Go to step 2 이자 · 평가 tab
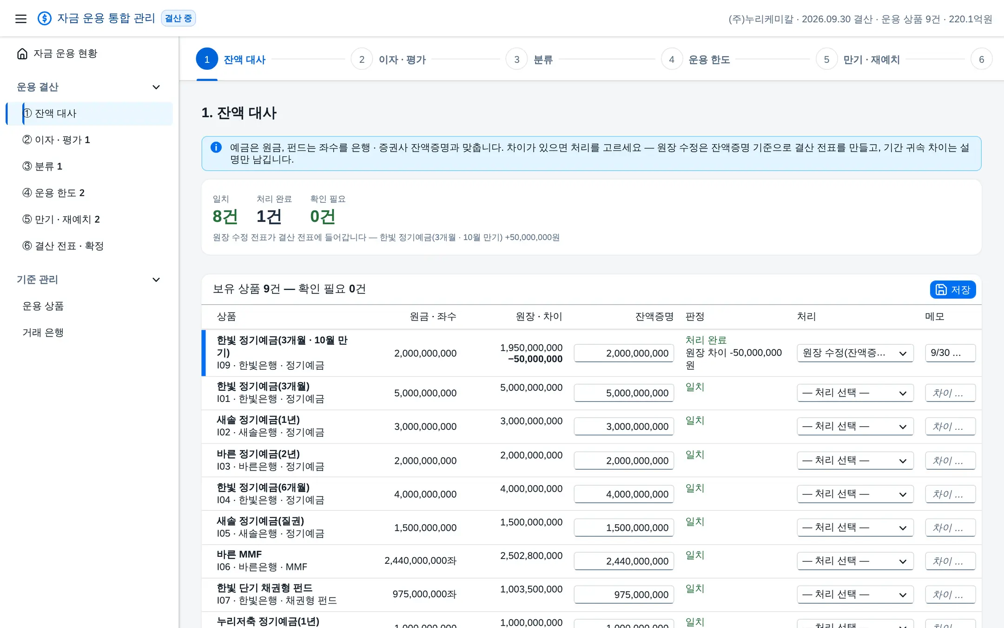Screen dimensions: 1004x628 coord(389,59)
